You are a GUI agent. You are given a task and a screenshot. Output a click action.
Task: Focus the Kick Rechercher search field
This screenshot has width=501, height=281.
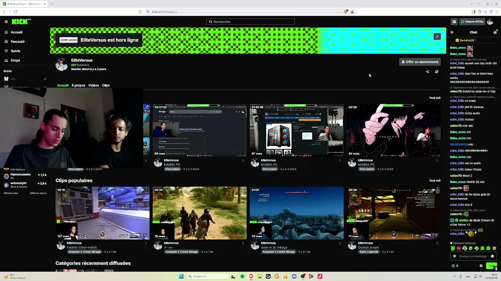point(250,22)
